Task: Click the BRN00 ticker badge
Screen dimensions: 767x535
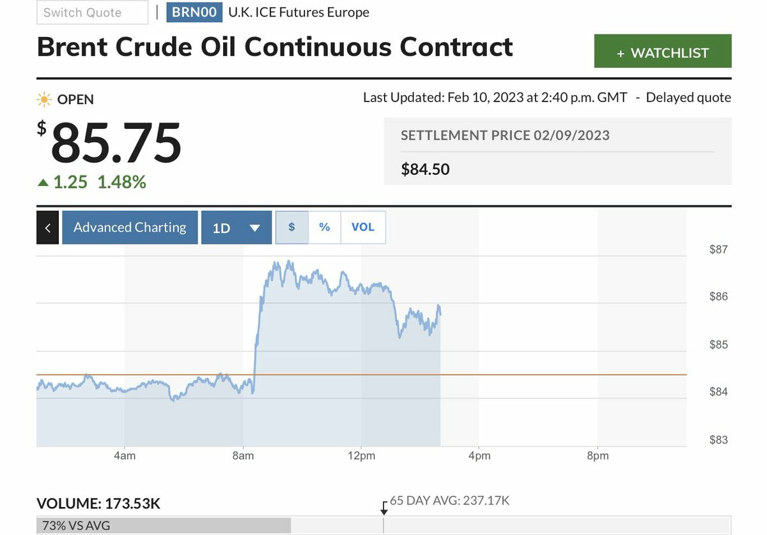Action: [194, 12]
